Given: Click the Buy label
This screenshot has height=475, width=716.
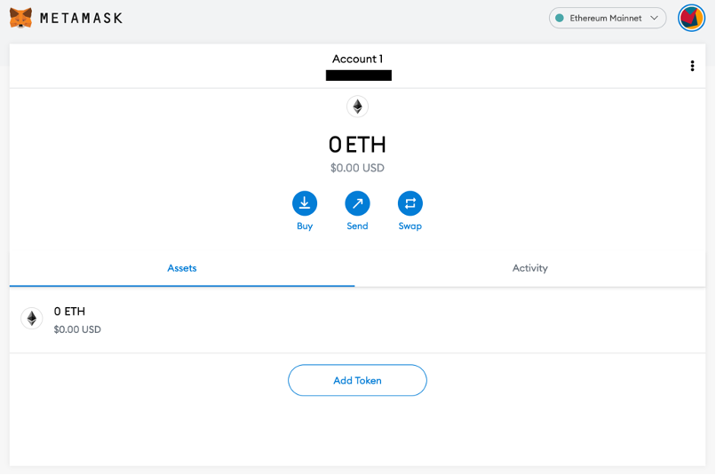Looking at the screenshot, I should 305,226.
